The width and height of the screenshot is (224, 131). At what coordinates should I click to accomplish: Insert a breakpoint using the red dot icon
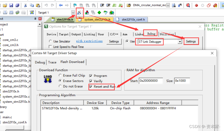[x=196, y=6]
